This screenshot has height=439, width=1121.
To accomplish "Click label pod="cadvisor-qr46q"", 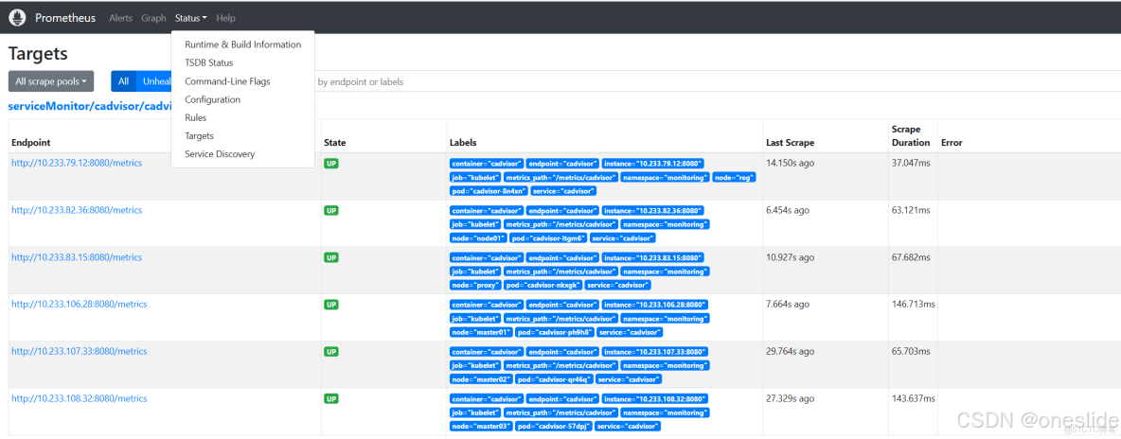I will 555,379.
